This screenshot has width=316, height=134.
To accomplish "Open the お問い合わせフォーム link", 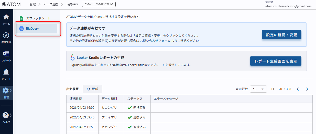I will 155,41.
